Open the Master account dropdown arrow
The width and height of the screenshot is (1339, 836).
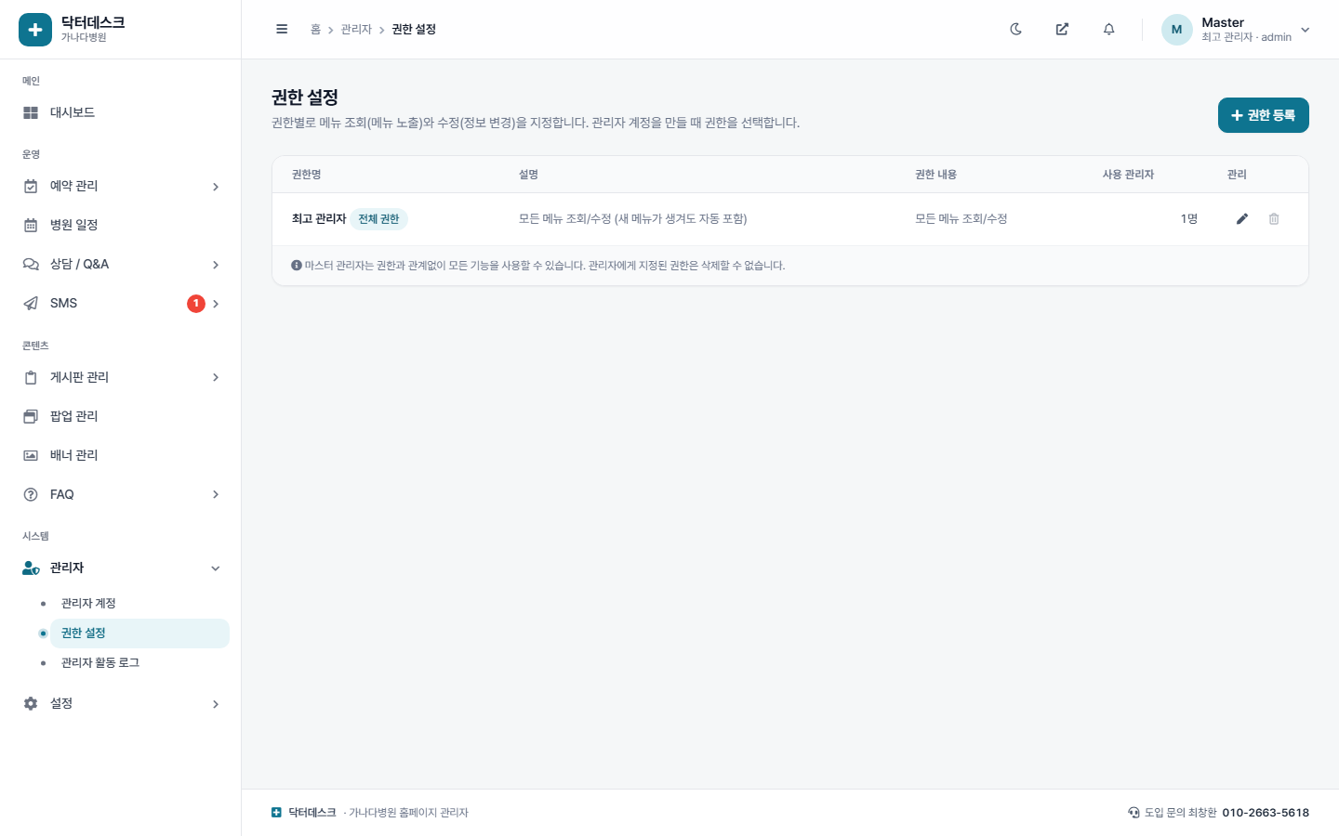point(1306,30)
